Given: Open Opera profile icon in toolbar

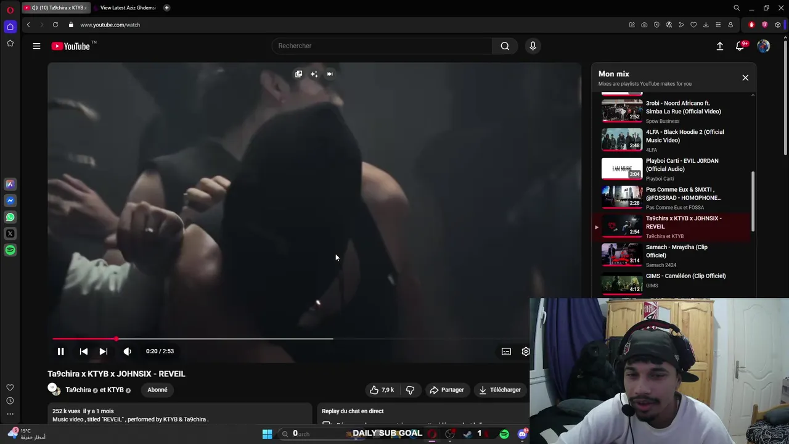Looking at the screenshot, I should click(730, 25).
